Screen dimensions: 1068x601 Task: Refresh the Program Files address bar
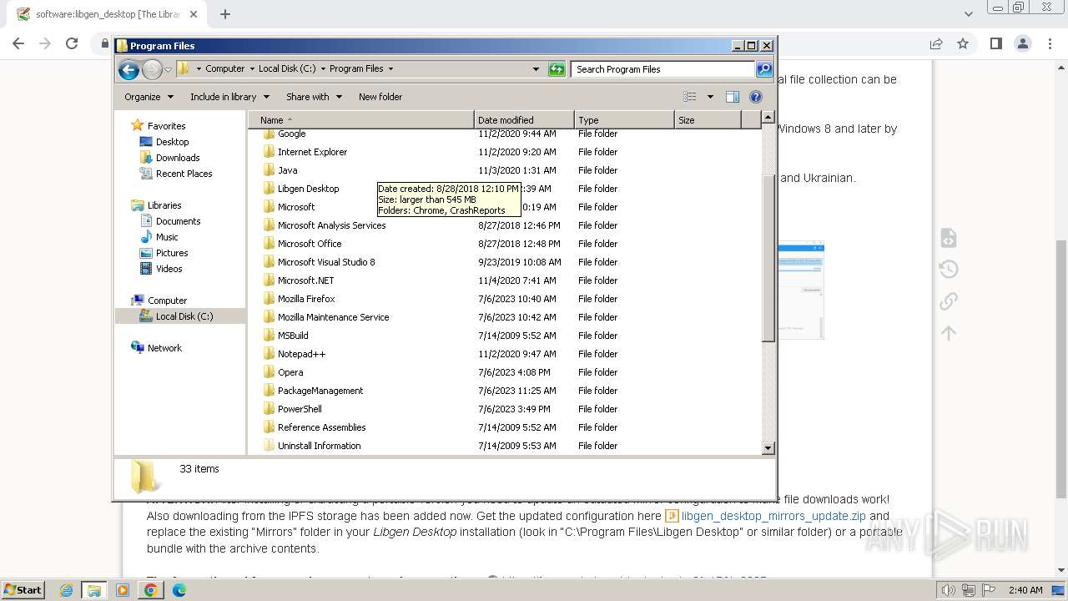point(557,69)
